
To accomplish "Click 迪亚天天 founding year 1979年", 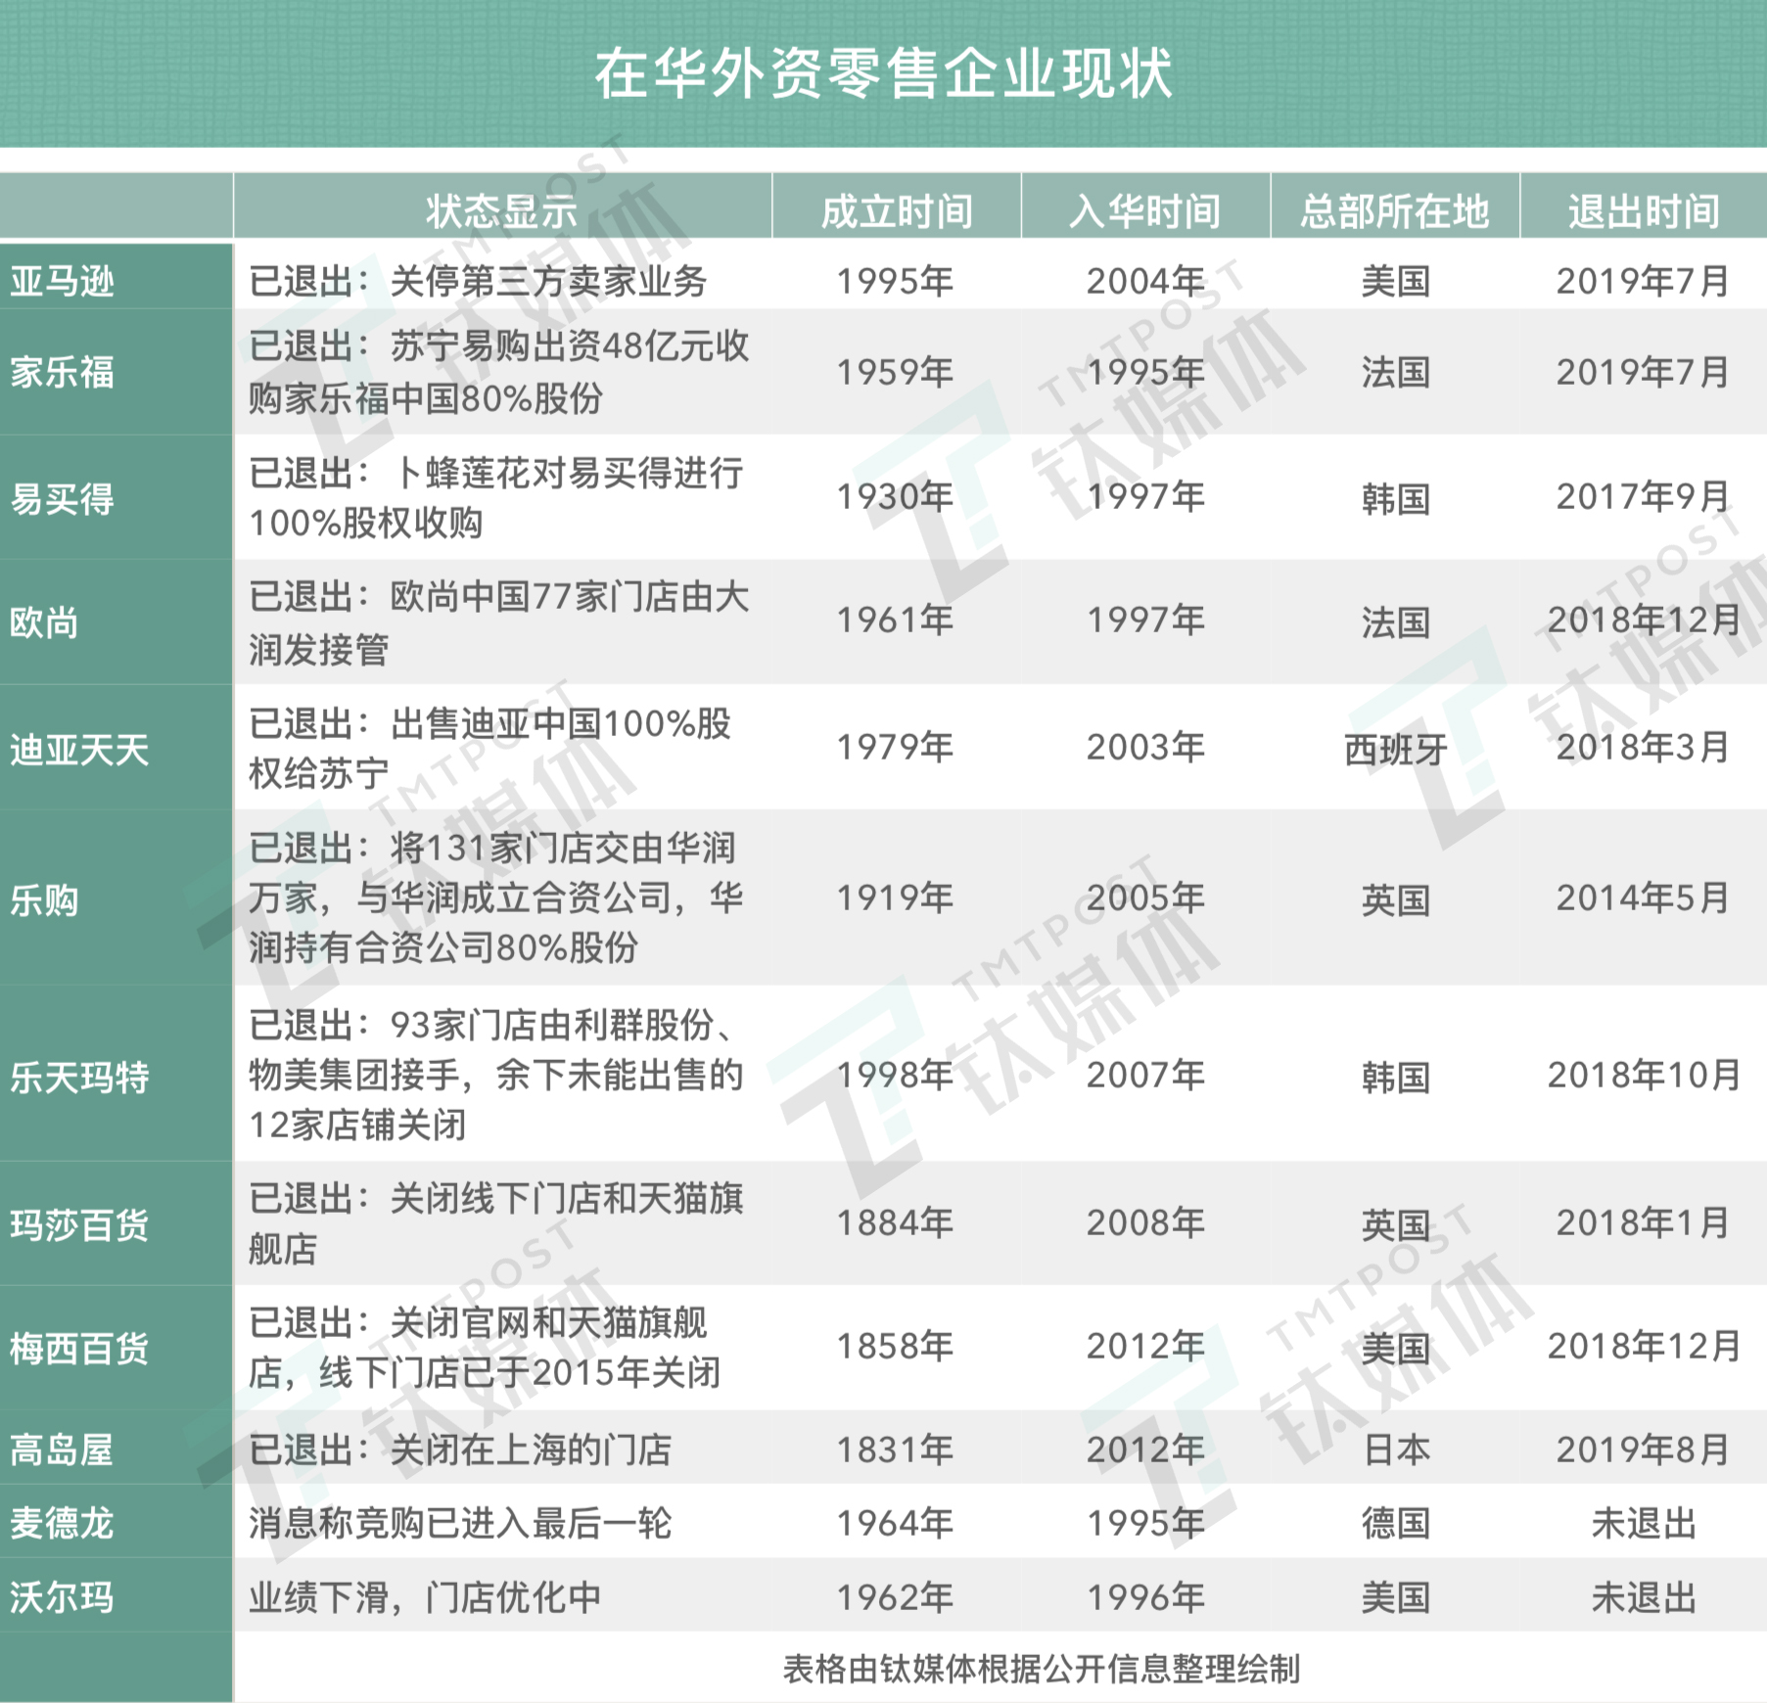I will (x=895, y=748).
